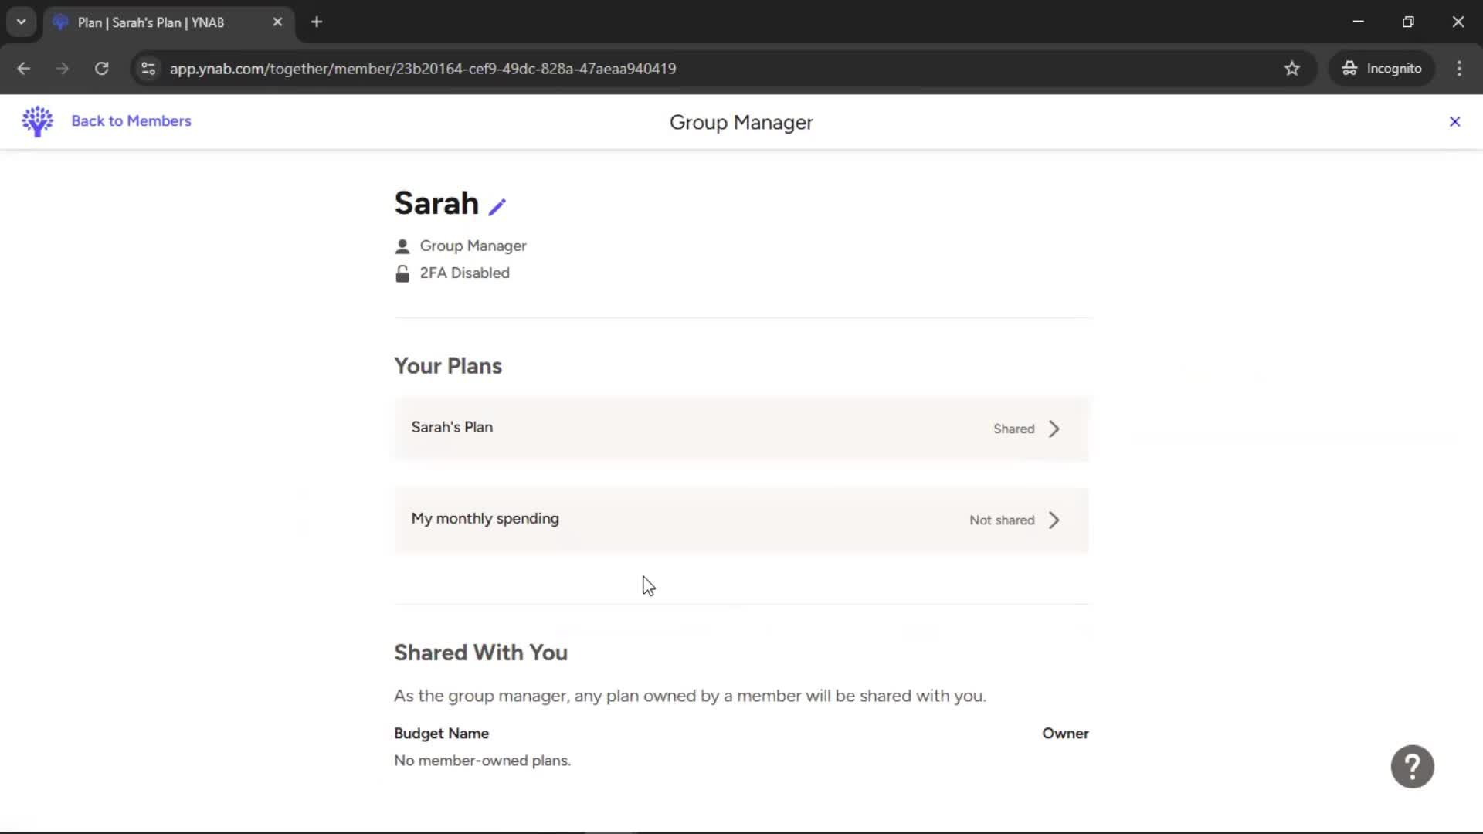Expand My monthly spending using its chevron
The height and width of the screenshot is (834, 1483).
[1054, 520]
